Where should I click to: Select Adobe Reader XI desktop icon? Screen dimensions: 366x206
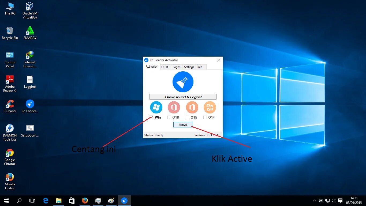(10, 84)
